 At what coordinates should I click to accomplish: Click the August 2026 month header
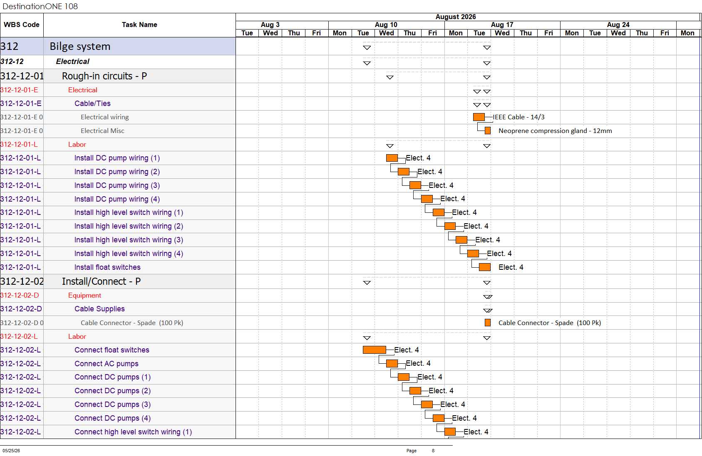click(456, 17)
